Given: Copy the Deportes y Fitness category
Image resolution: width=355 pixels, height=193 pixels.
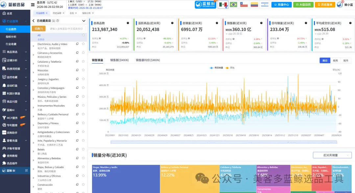Looking at the screenshot, I should pyautogui.click(x=77, y=123).
